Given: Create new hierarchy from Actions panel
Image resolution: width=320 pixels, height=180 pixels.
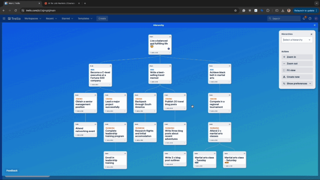Looking at the screenshot, I should click(297, 77).
